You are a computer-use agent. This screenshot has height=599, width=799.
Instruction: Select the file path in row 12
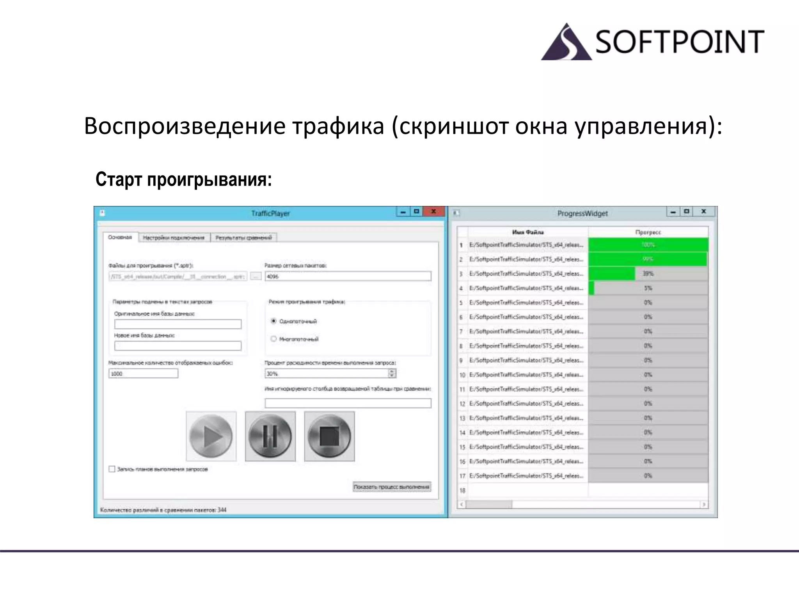point(528,404)
